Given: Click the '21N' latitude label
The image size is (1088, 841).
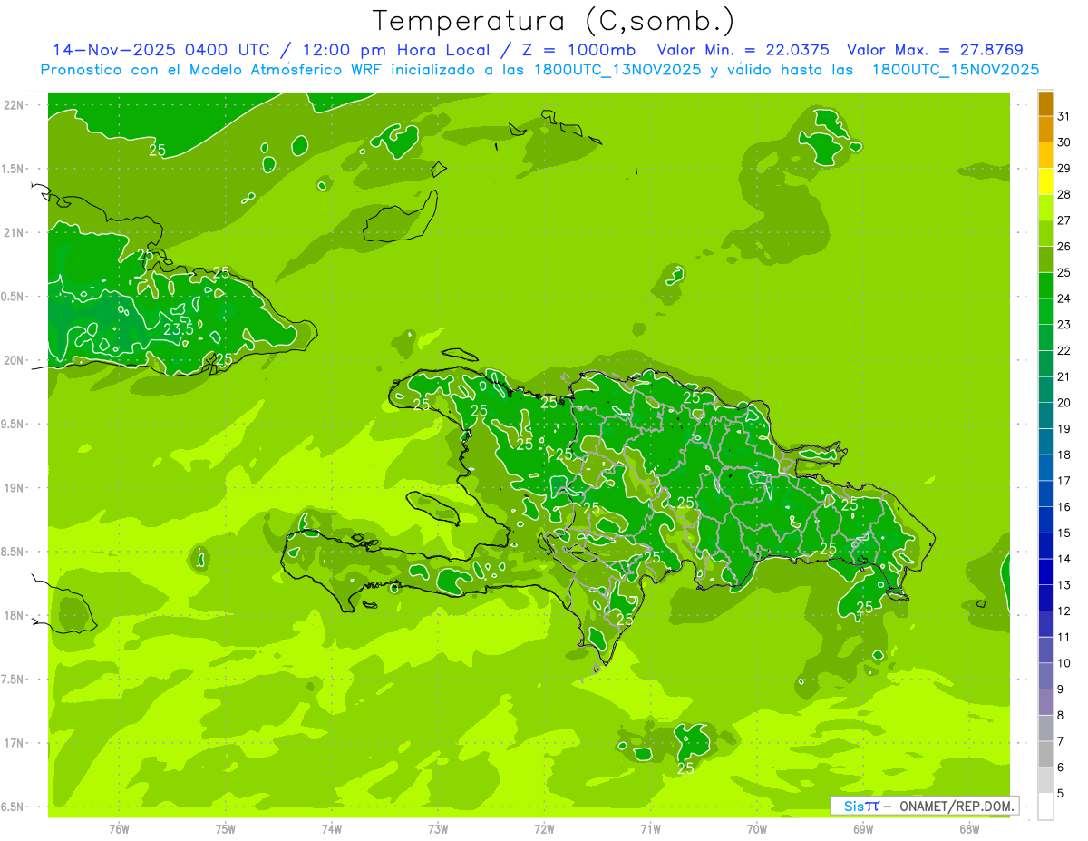Looking at the screenshot, I should 13,232.
